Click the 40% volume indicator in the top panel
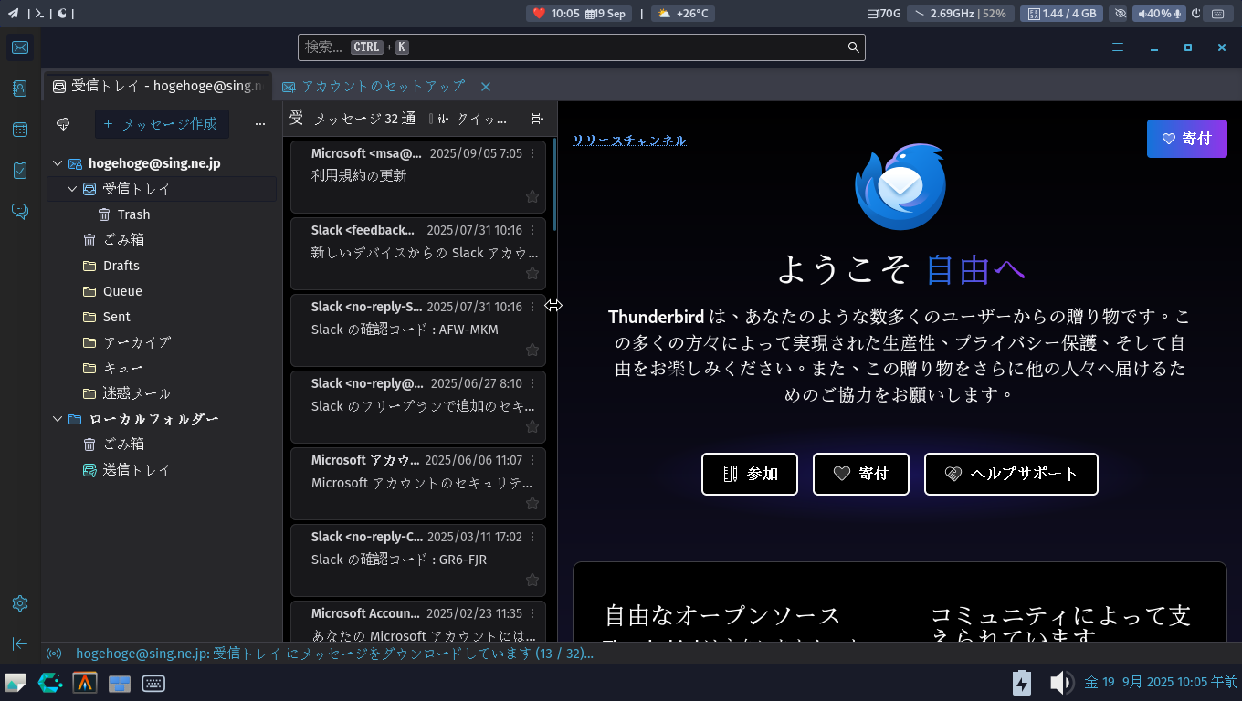This screenshot has width=1242, height=701. pyautogui.click(x=1159, y=14)
